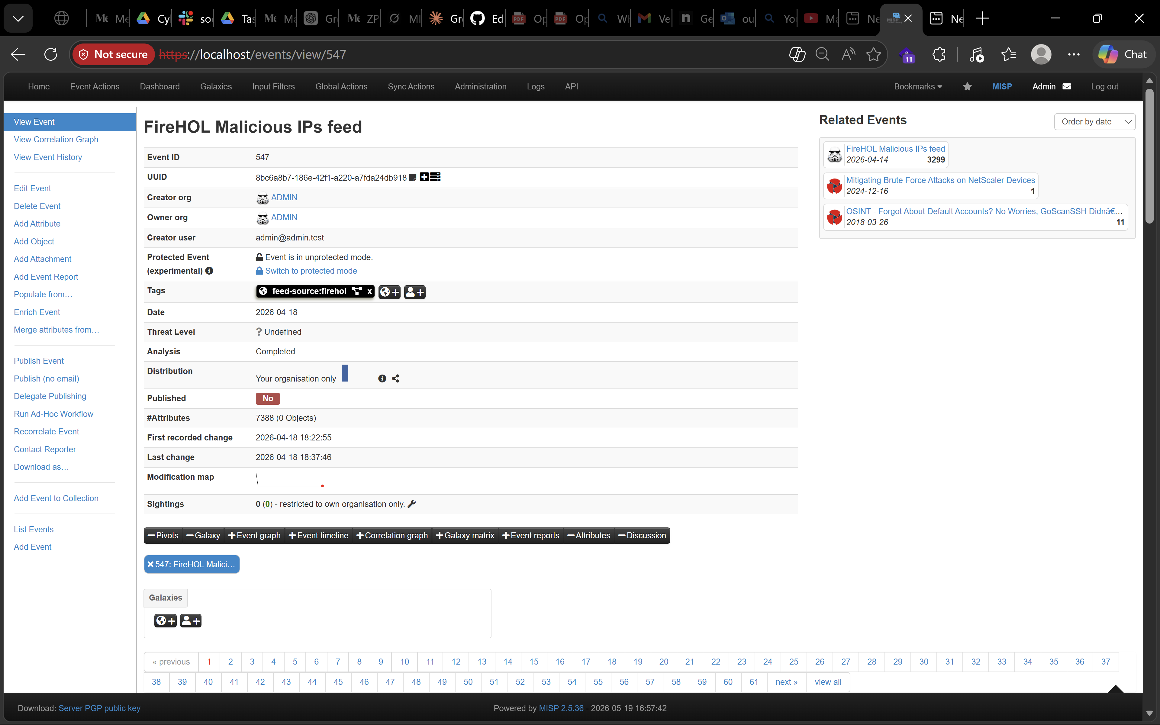Click the plus-square icon next to the UUID
The height and width of the screenshot is (725, 1160).
click(x=424, y=177)
